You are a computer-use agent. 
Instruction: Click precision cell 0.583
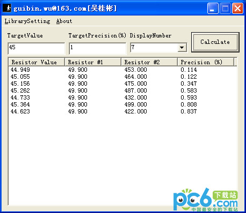(189, 90)
